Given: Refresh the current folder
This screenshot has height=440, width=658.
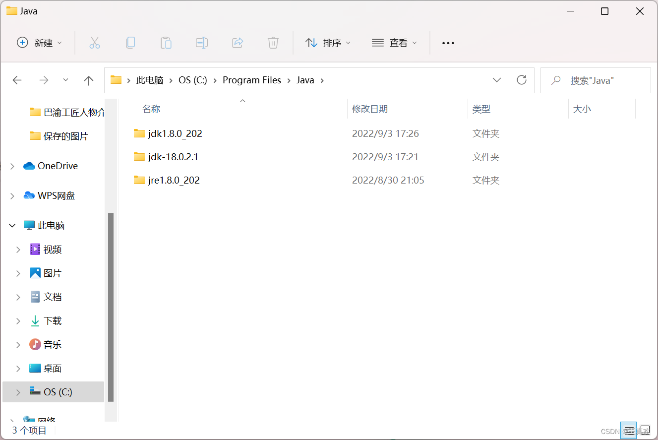Looking at the screenshot, I should tap(522, 80).
